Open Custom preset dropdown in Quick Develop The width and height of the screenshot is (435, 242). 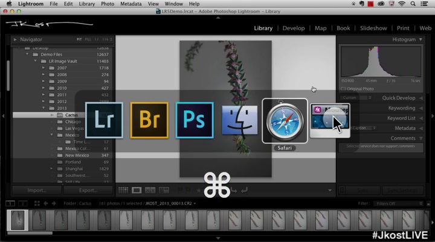coord(356,98)
